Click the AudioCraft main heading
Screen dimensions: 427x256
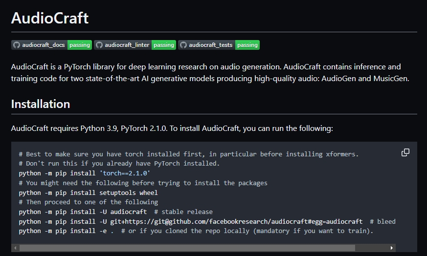click(49, 18)
